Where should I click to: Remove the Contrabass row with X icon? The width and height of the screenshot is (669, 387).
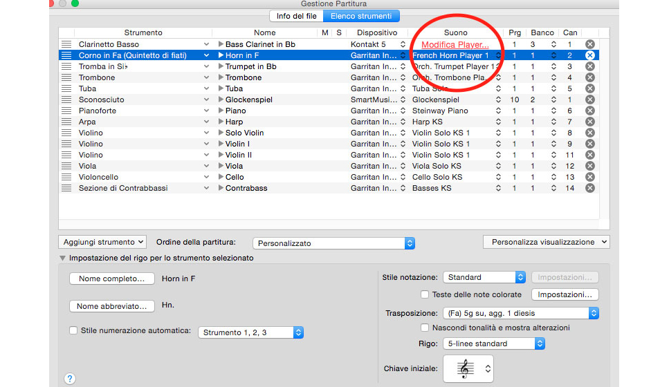pos(589,188)
